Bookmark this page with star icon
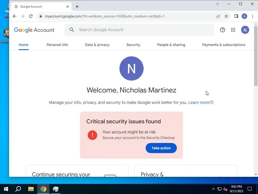Screen dimensions: 258x194 pos(226,16)
